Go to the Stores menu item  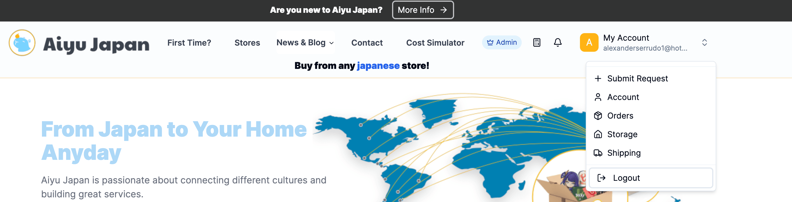click(247, 43)
